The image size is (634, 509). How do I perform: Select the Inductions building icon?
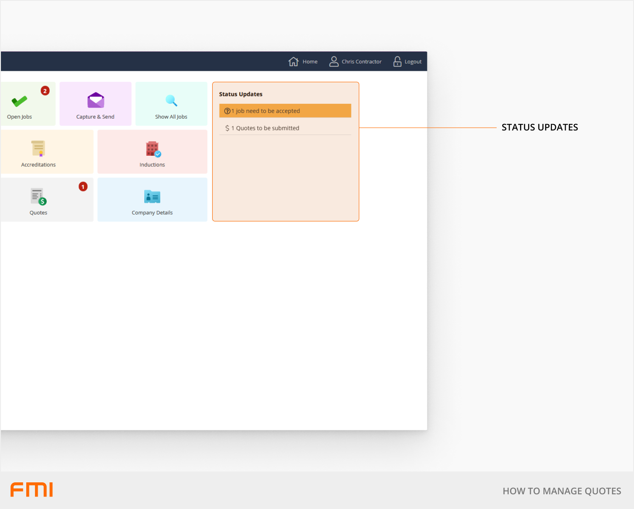click(153, 149)
